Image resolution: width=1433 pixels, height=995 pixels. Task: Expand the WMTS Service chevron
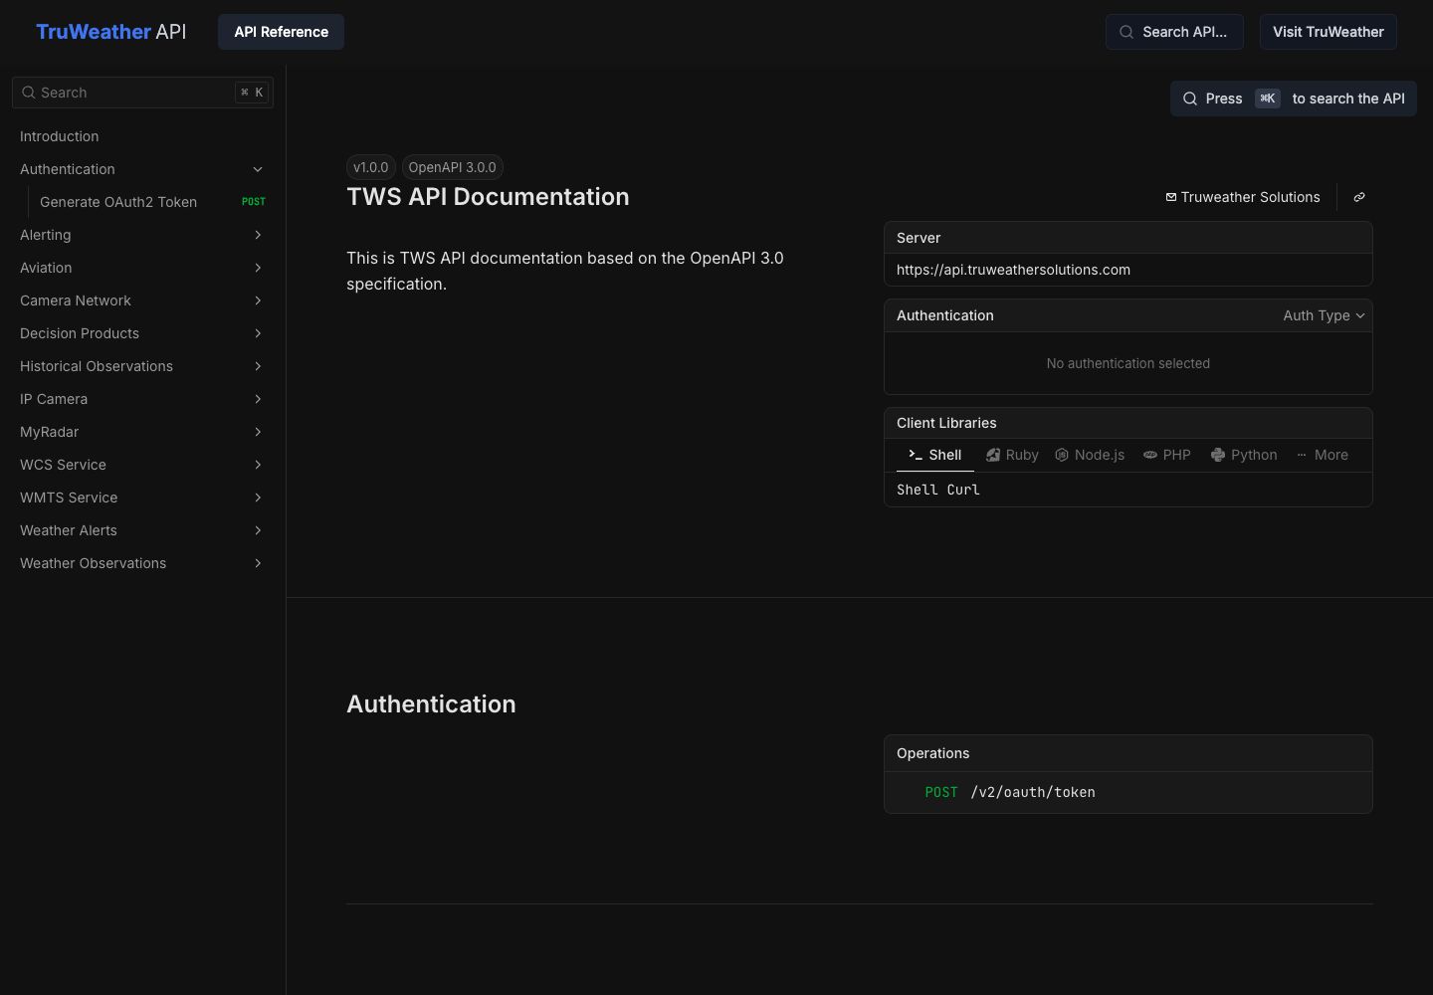coord(258,497)
